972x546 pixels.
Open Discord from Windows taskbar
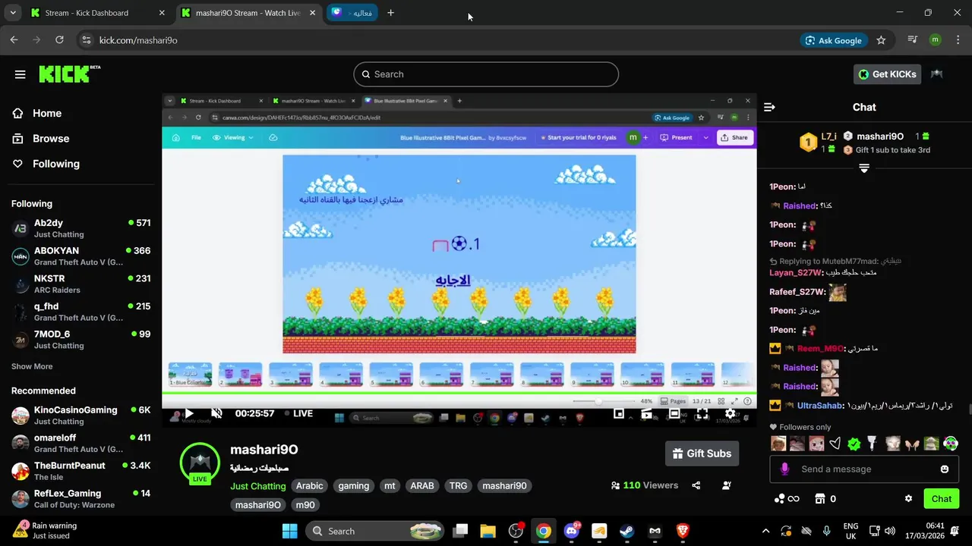pos(571,531)
